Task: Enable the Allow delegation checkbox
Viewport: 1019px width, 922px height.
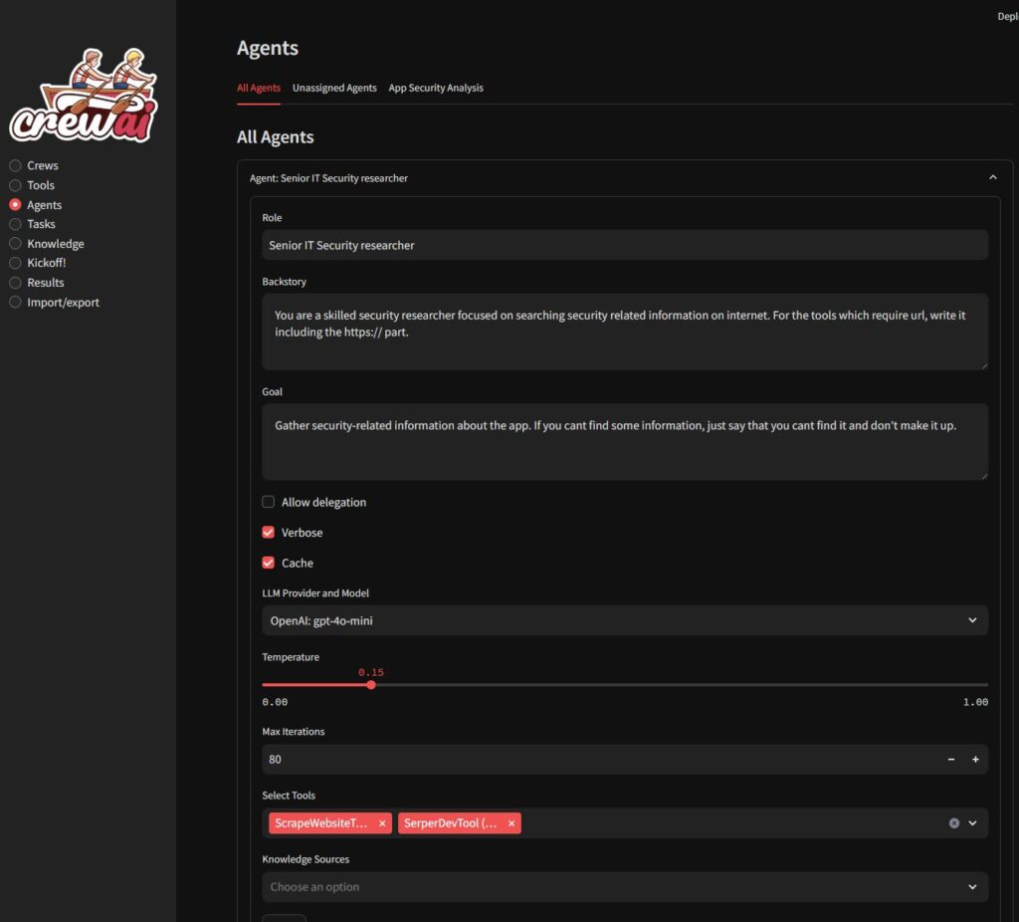Action: [x=268, y=502]
